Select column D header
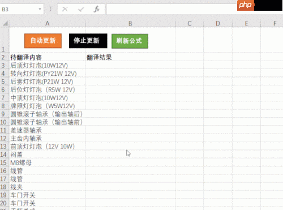283x210 pixels. 218,24
